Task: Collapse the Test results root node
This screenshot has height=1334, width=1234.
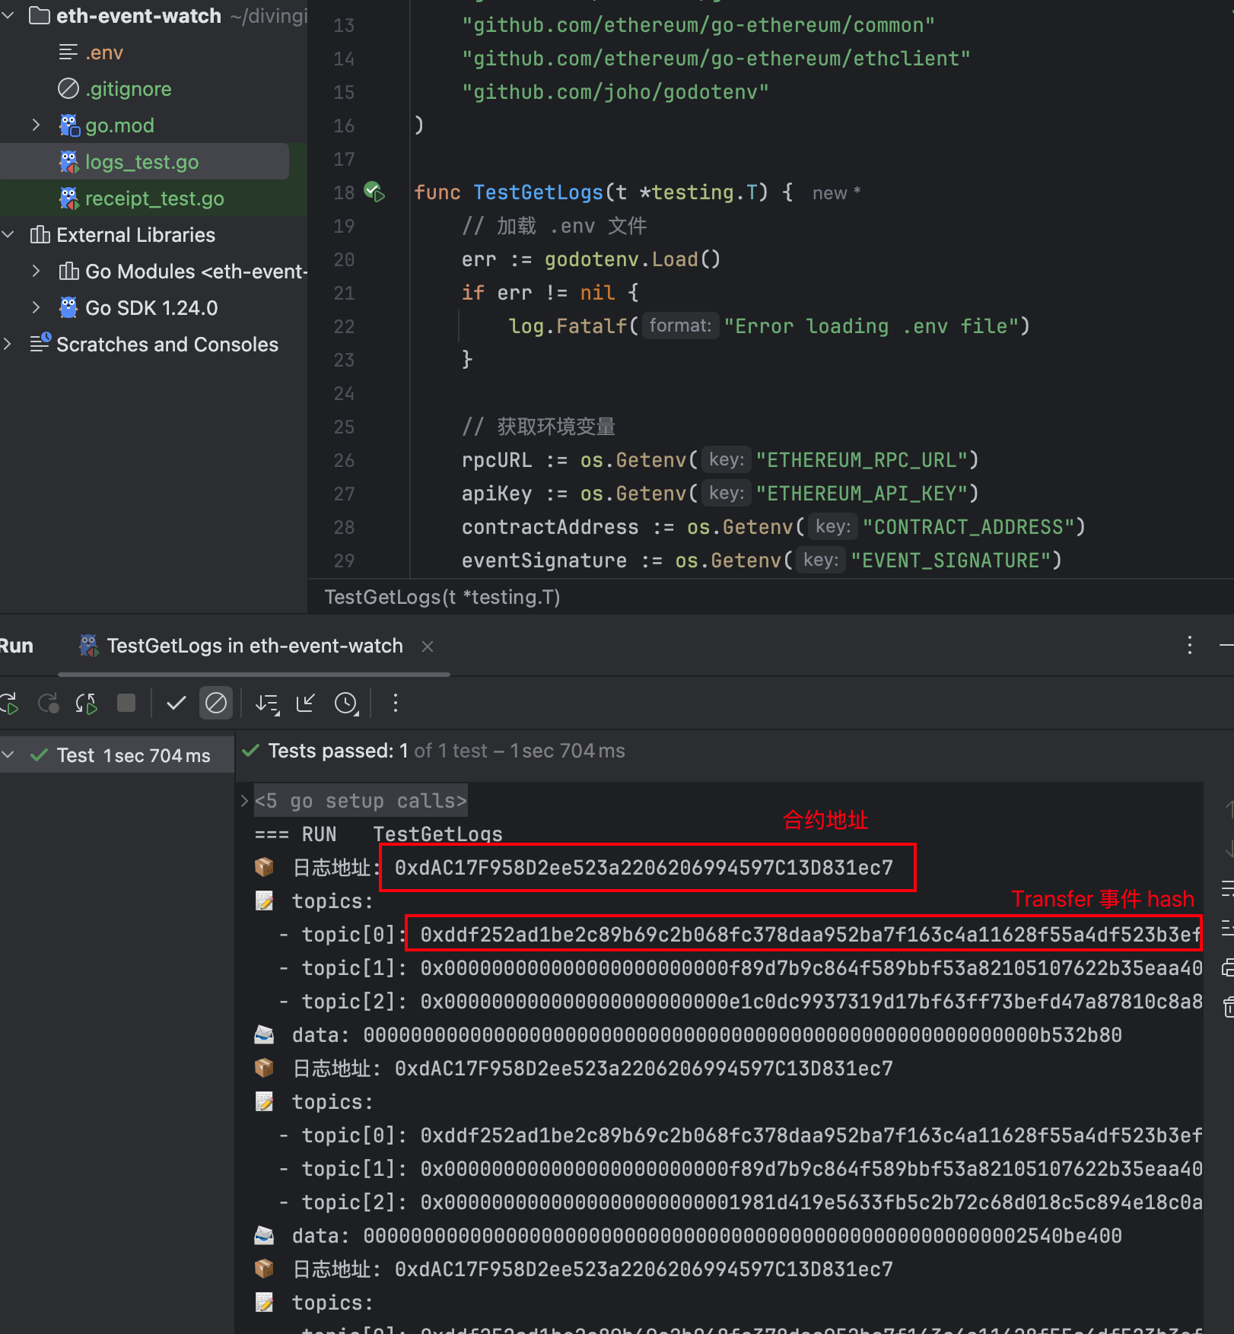Action: point(8,755)
